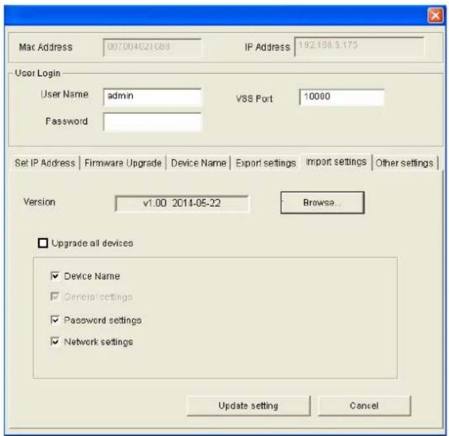Viewport: 449px width, 436px height.
Task: Go to the Device Name tab
Action: tap(198, 163)
